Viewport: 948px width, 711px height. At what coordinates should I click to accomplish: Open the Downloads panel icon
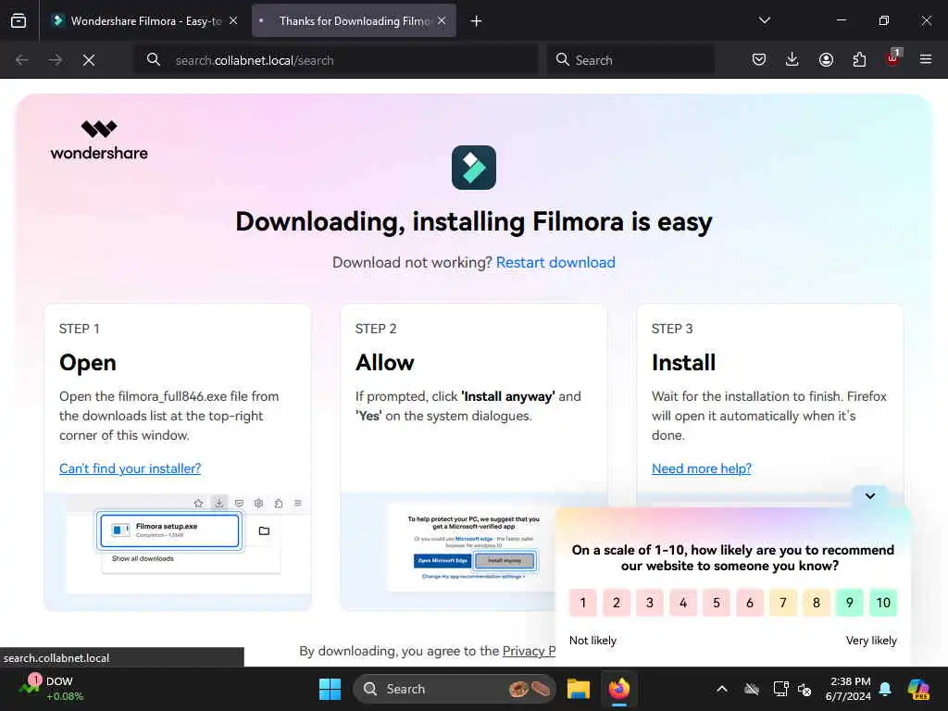click(792, 59)
